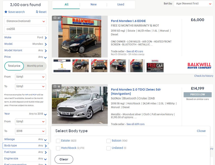Open the Ford Mondeo 1.6 EDGE listing
Image resolution: width=215 pixels, height=165 pixels.
[128, 21]
